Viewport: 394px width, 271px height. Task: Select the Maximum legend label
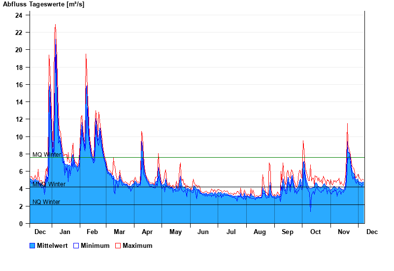pos(137,246)
